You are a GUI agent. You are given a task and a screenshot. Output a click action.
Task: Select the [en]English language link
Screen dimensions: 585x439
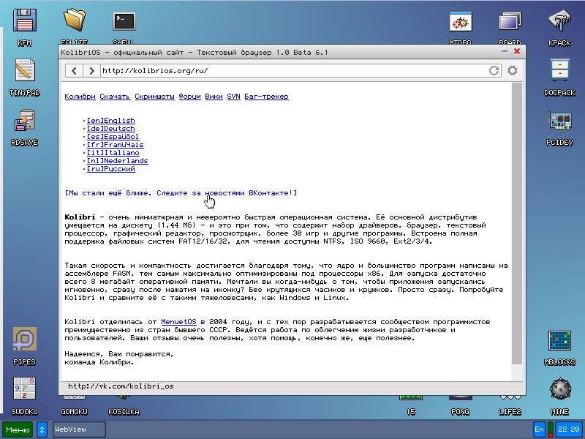(x=110, y=121)
